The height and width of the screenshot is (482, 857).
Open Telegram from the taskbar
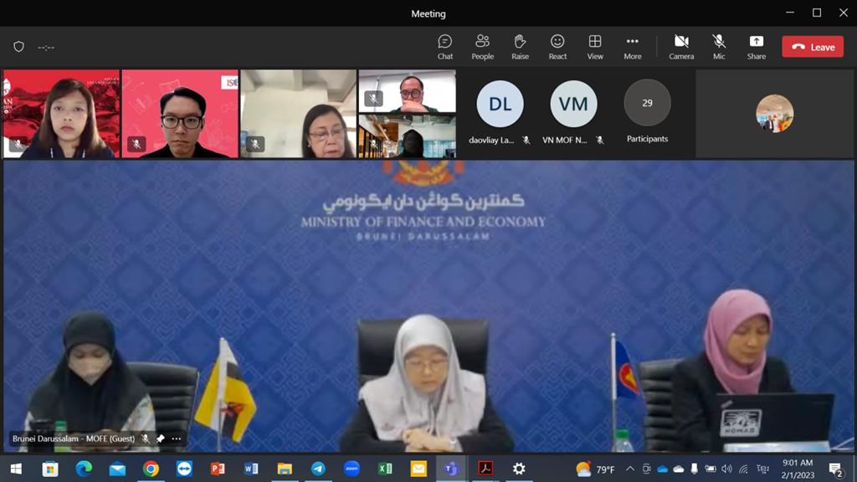click(318, 469)
